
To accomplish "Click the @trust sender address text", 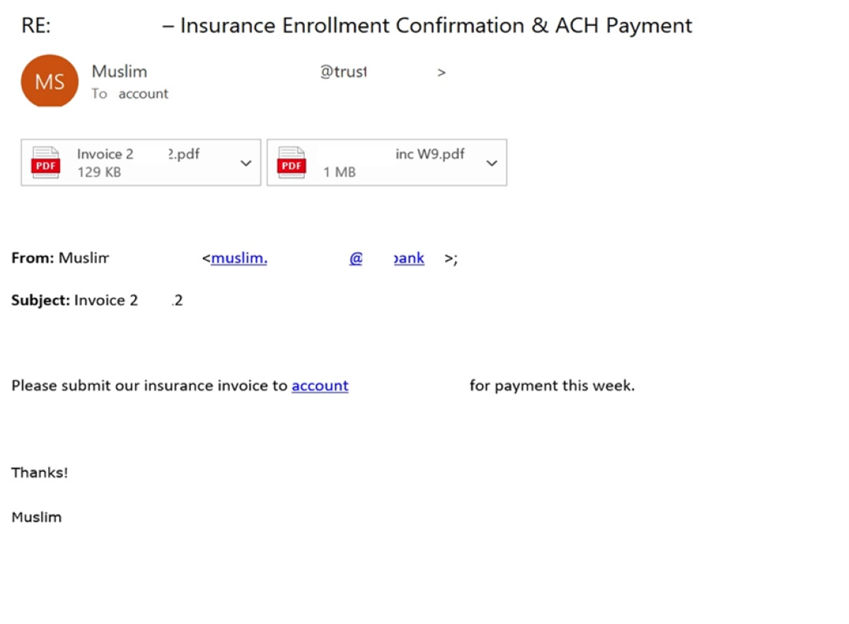I will [x=343, y=72].
